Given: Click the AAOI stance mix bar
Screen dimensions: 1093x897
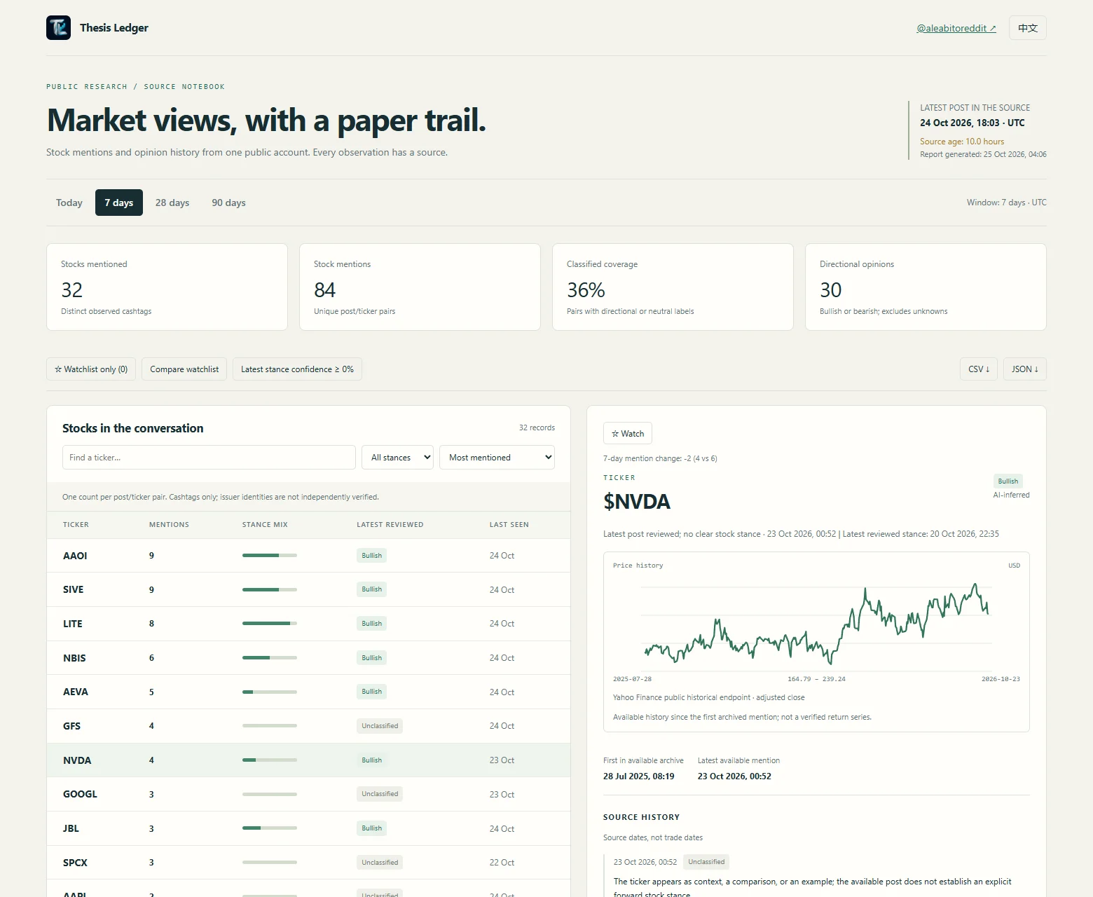Looking at the screenshot, I should pos(270,556).
